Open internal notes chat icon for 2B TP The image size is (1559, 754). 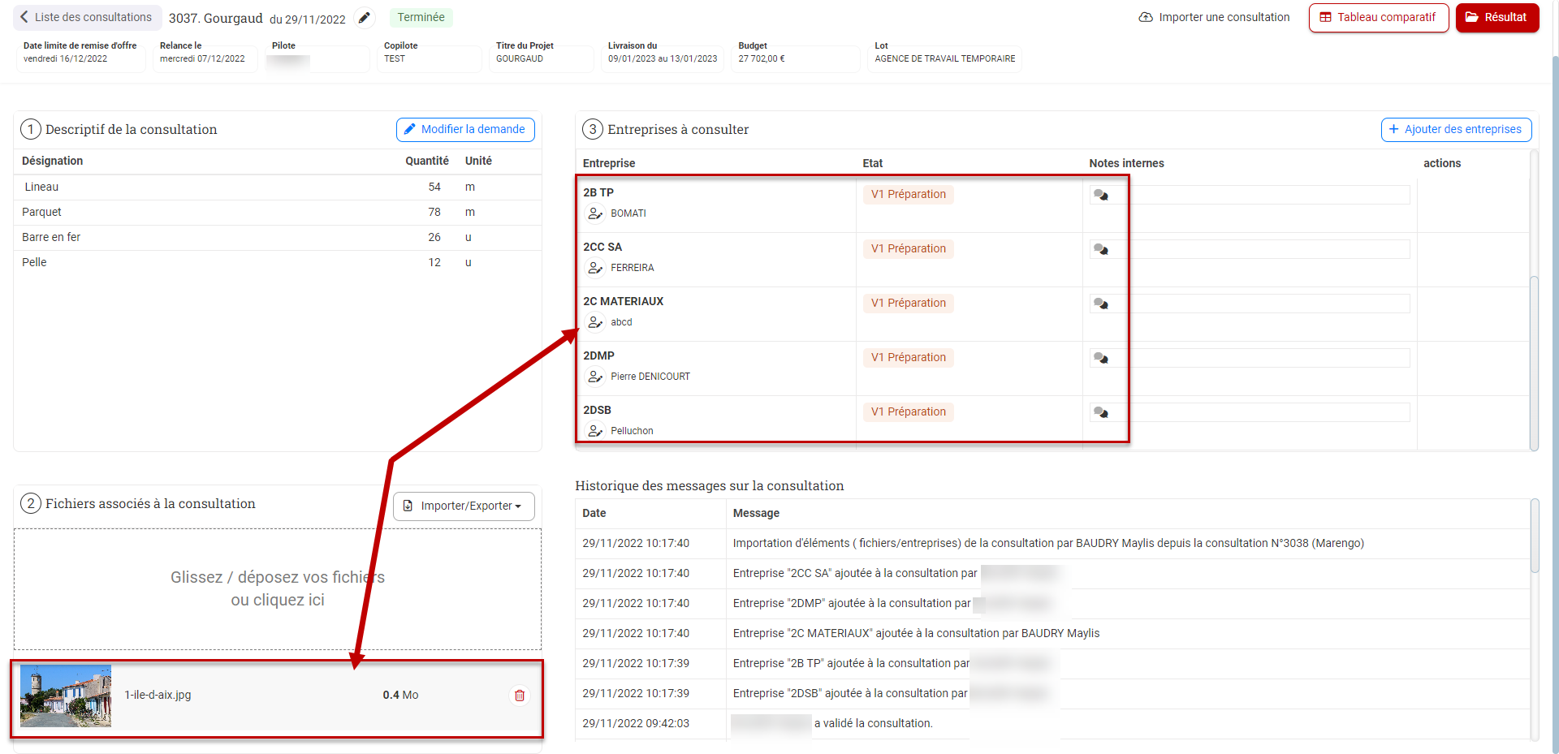pos(1100,195)
